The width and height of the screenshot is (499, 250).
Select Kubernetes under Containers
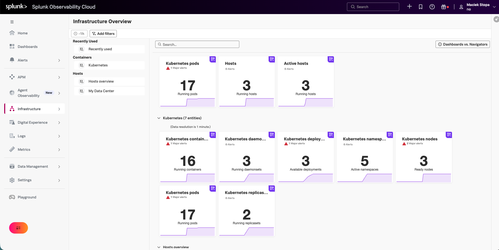(109, 65)
